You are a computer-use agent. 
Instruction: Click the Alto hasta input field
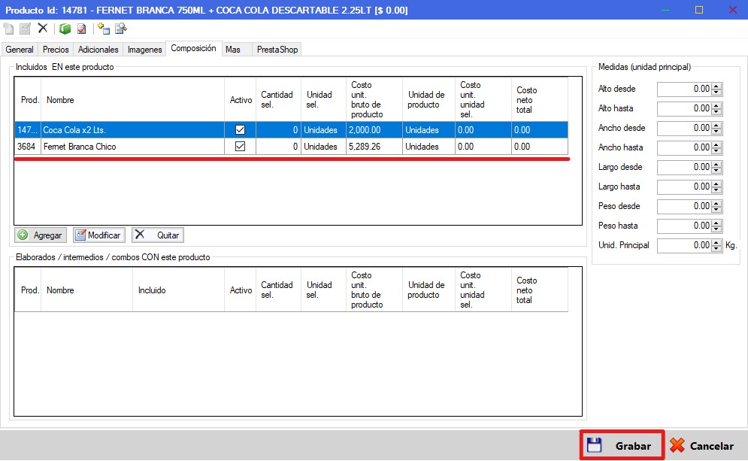tap(685, 109)
